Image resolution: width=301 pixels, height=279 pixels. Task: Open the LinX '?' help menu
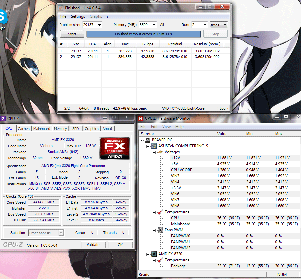tap(107, 16)
